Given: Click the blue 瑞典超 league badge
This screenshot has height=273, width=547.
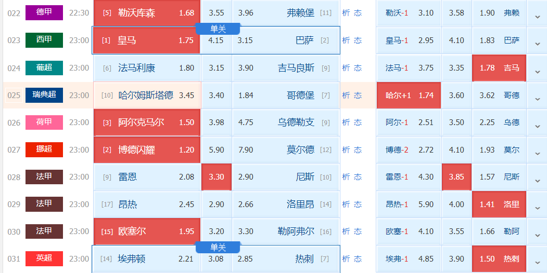Looking at the screenshot, I should 44,95.
